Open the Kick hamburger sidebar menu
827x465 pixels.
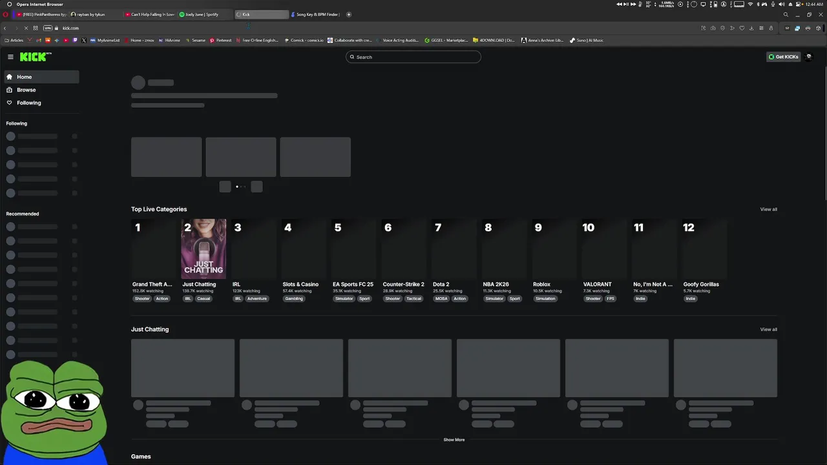click(x=10, y=57)
